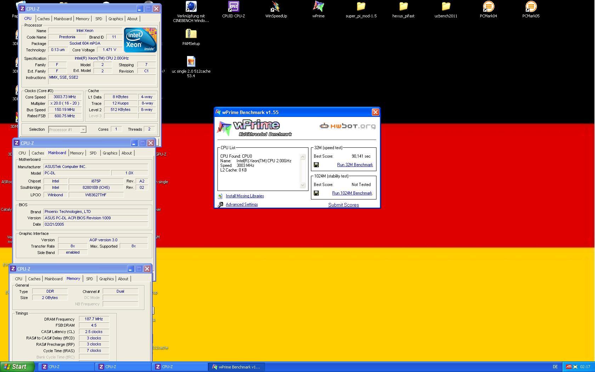This screenshot has height=372, width=595.
Task: Click the ATI tray icon
Action: coord(568,367)
